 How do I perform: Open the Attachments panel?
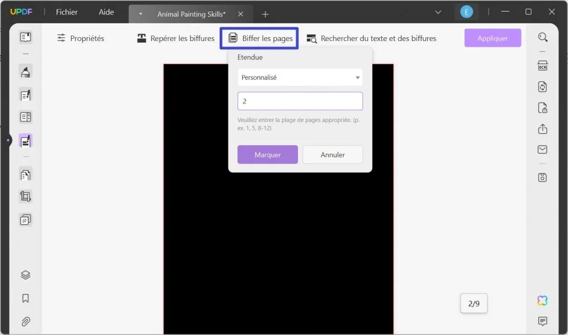pyautogui.click(x=25, y=322)
